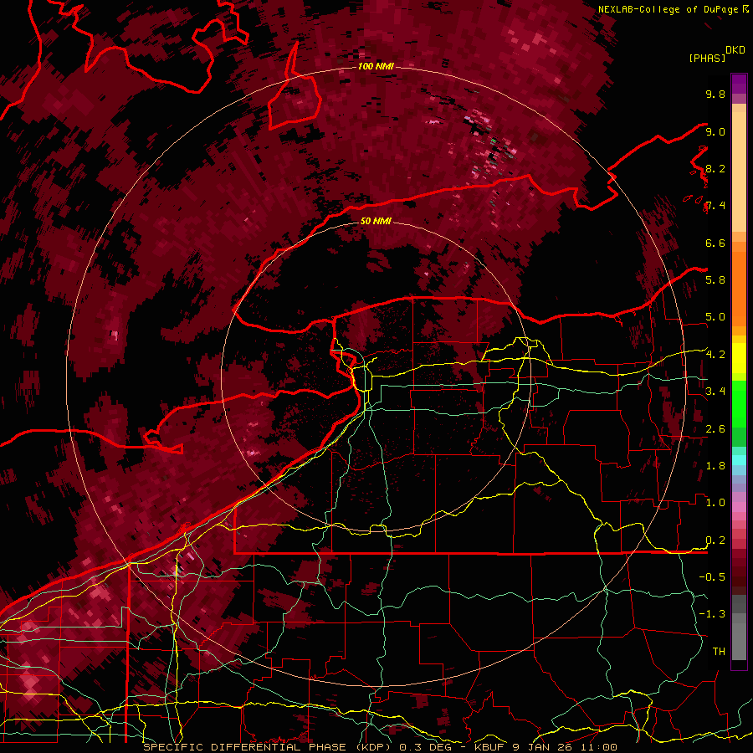
Task: Select the yellow color bar segment
Action: [x=739, y=358]
